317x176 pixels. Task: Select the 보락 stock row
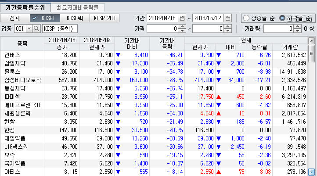tap(154, 155)
